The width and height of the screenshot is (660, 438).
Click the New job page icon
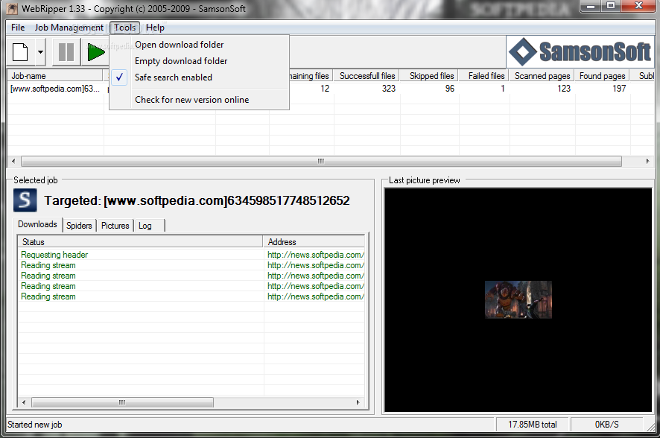click(20, 52)
